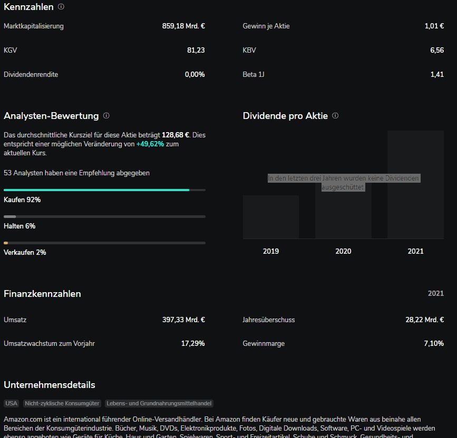Open the Lebens- und Grundnahrungsmittelhandel tag
Viewport: 457px width, 438px height.
tap(159, 403)
